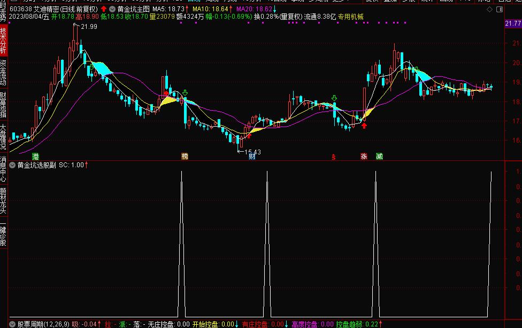The image size is (522, 328).
Task: Click the 15.43 low price label
Action: 252,152
